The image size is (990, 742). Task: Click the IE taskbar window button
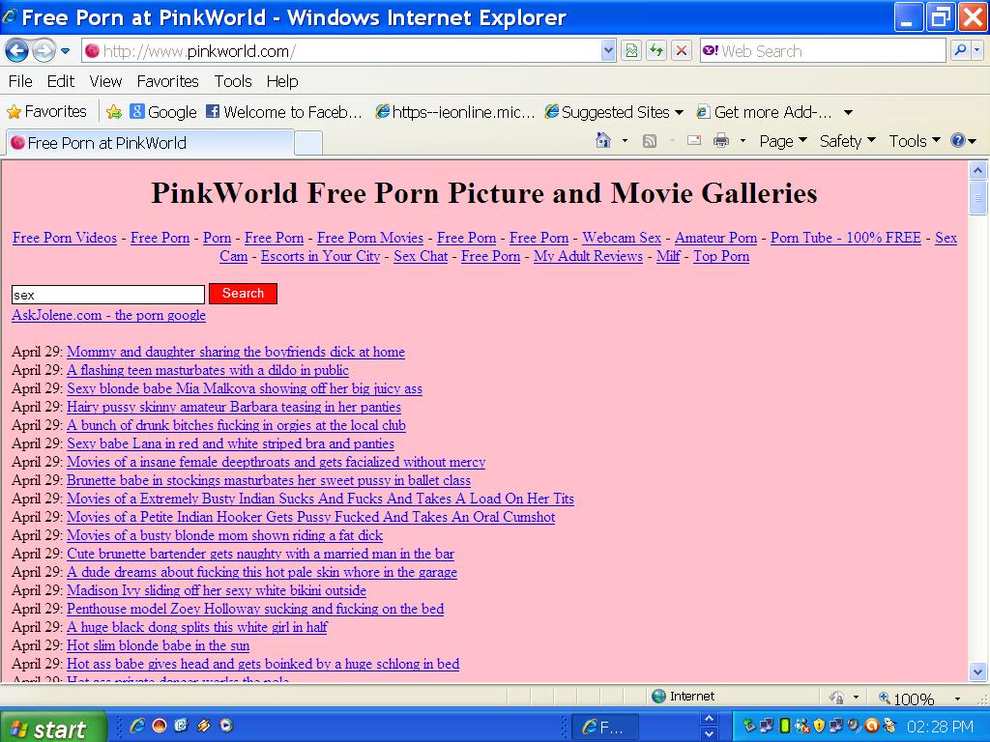click(605, 727)
